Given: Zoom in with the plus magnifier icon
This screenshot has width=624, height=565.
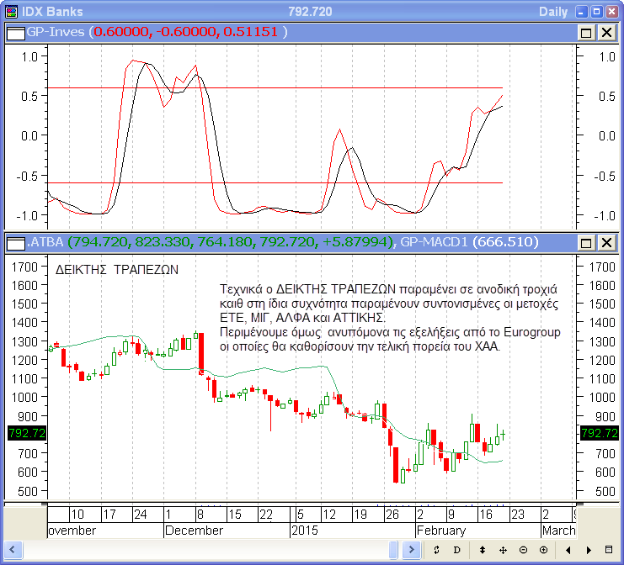Looking at the screenshot, I should (x=544, y=550).
